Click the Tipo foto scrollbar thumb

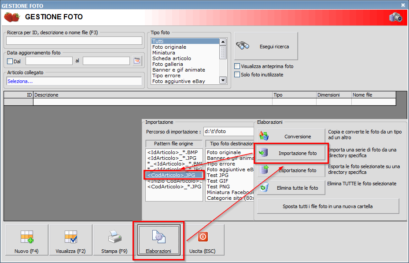click(x=223, y=52)
